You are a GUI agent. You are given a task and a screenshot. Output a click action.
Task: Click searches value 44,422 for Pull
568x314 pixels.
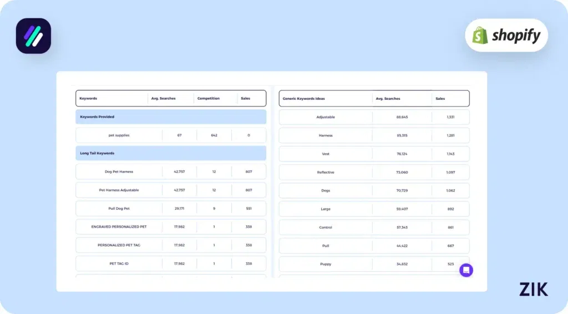point(402,246)
